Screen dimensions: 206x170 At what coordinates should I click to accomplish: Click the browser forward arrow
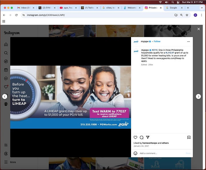(10, 15)
